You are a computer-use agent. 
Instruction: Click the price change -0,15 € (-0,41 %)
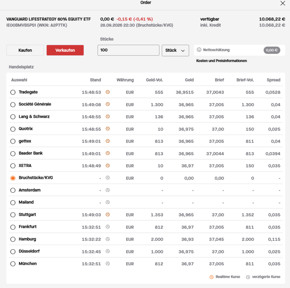point(135,19)
